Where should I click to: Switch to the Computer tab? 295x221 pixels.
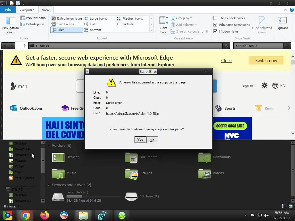pyautogui.click(x=27, y=10)
